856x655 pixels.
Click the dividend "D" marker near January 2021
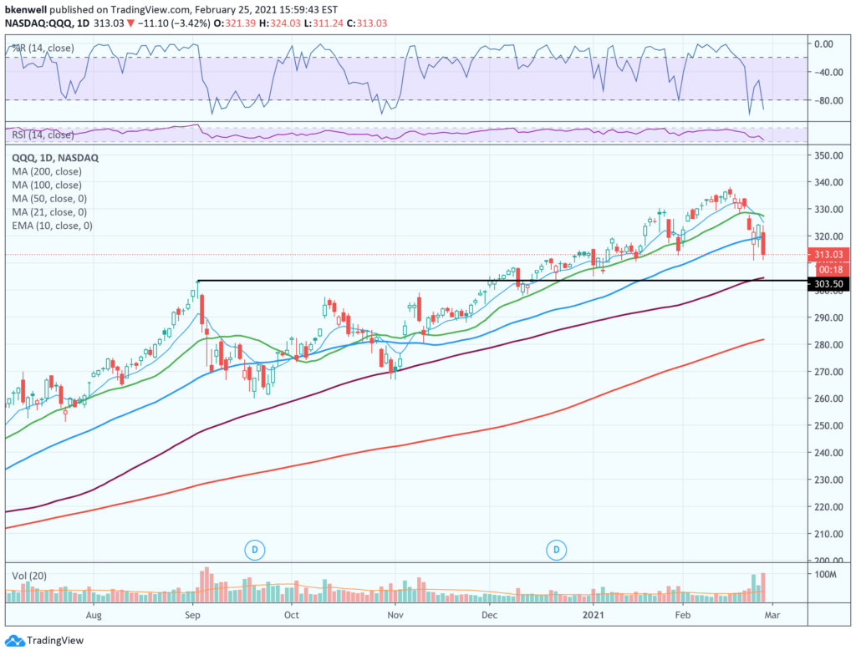(556, 550)
